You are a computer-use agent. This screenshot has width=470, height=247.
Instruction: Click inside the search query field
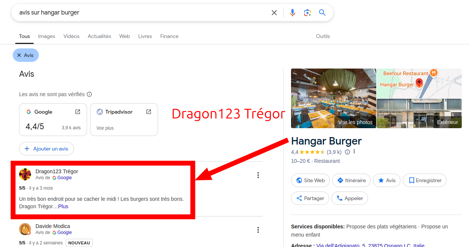[142, 13]
